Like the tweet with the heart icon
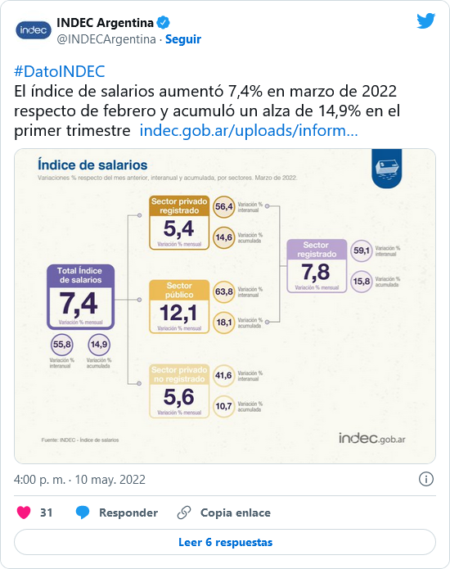The width and height of the screenshot is (450, 569). click(24, 513)
